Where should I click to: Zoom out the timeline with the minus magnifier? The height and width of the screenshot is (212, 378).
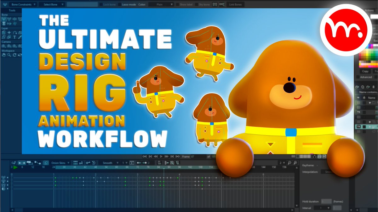[289, 163]
